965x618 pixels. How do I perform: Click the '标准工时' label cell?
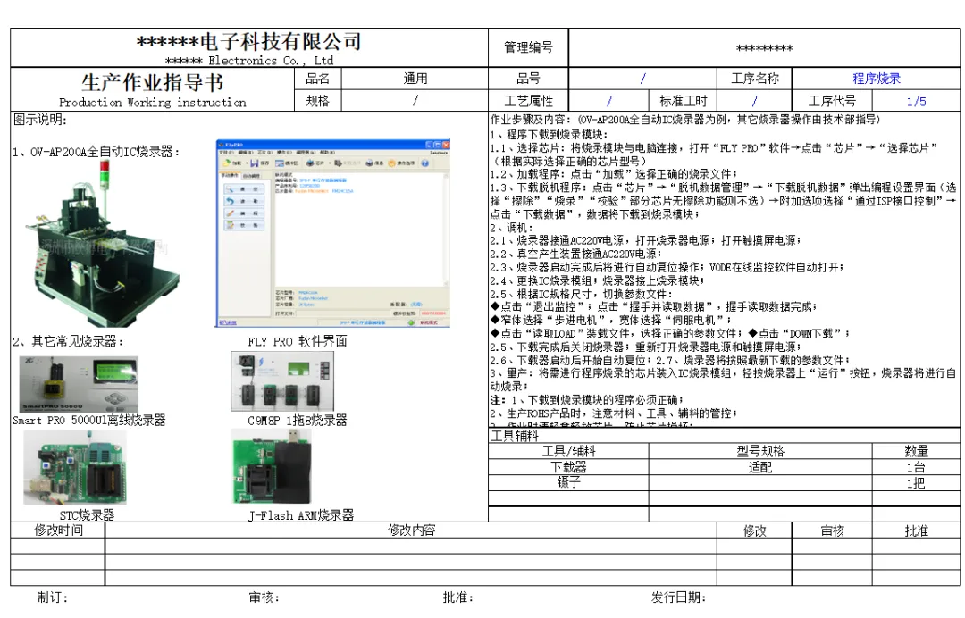pyautogui.click(x=684, y=101)
